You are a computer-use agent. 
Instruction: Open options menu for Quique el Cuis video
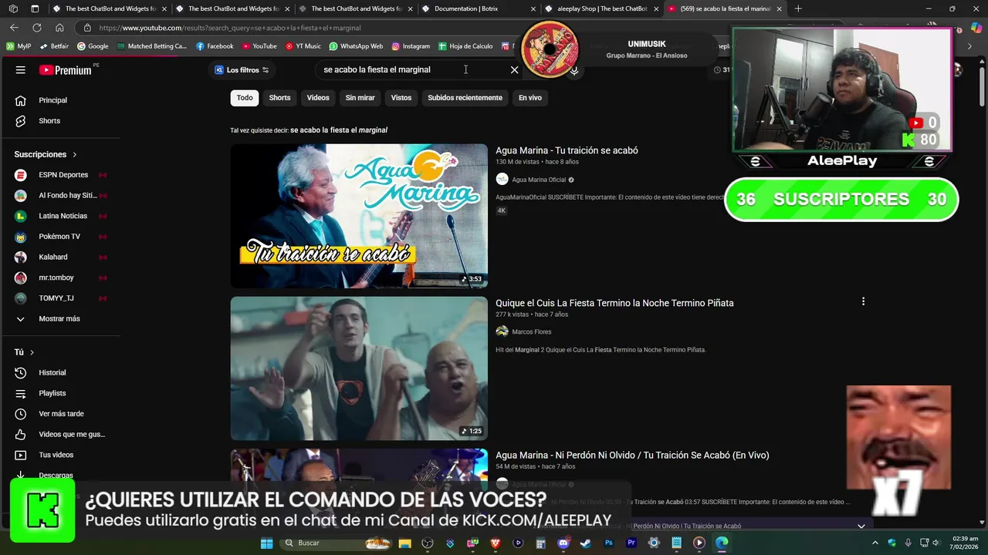[863, 301]
